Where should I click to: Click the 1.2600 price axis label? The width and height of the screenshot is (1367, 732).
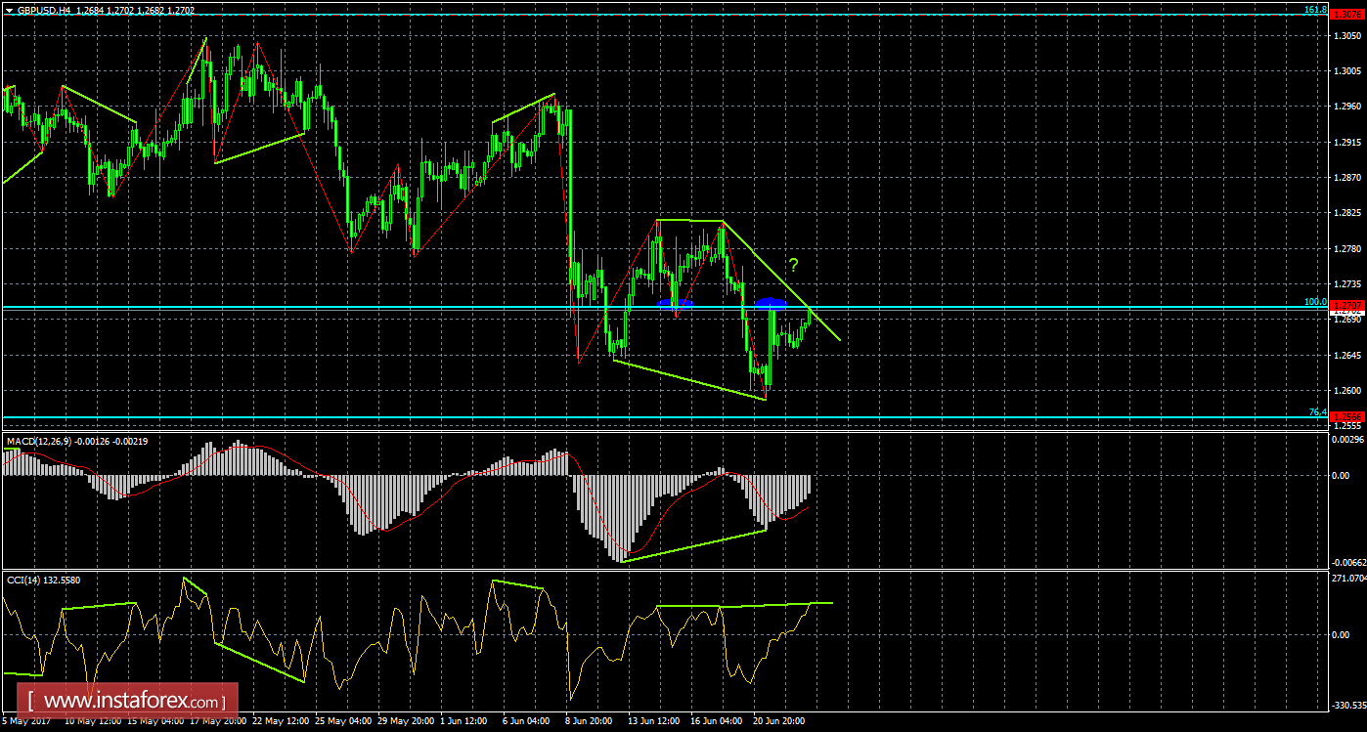[1347, 390]
